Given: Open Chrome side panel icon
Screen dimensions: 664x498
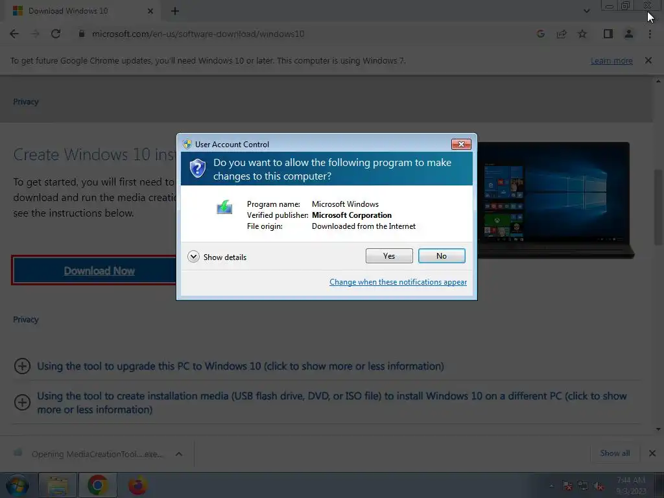Looking at the screenshot, I should (x=608, y=34).
